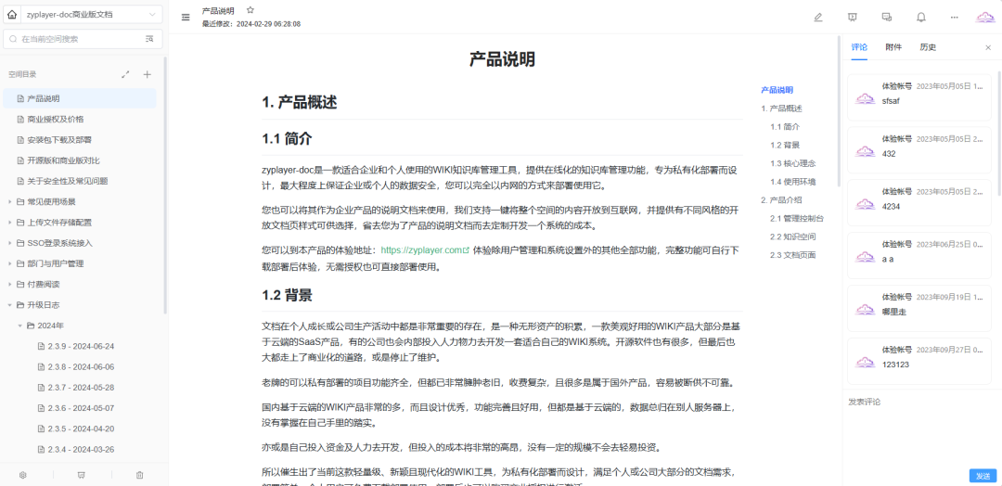Screen dimensions: 1002x486
Task: Click the settings gear icon at sidebar bottom
Action: coord(23,475)
